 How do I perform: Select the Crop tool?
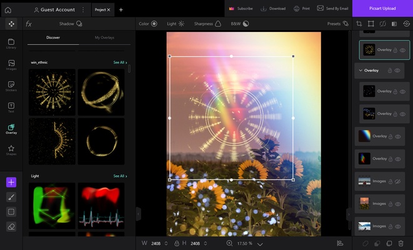(359, 24)
